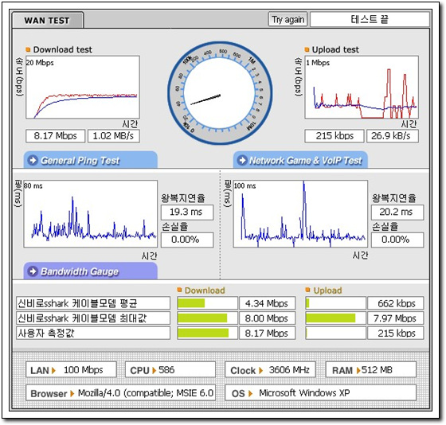Select the 26.9 kB/s upload value
This screenshot has height=425, width=446.
[x=392, y=136]
